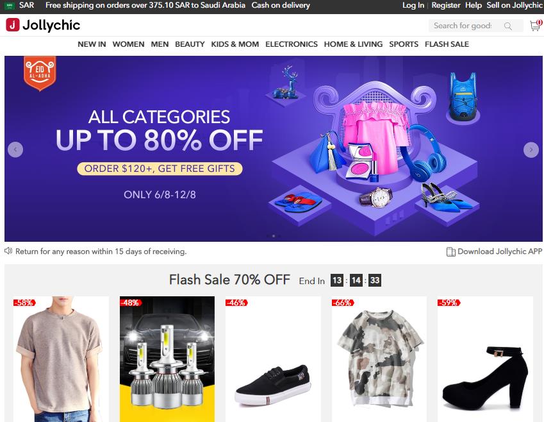
Task: Open the SAR currency selector
Action: [x=27, y=5]
